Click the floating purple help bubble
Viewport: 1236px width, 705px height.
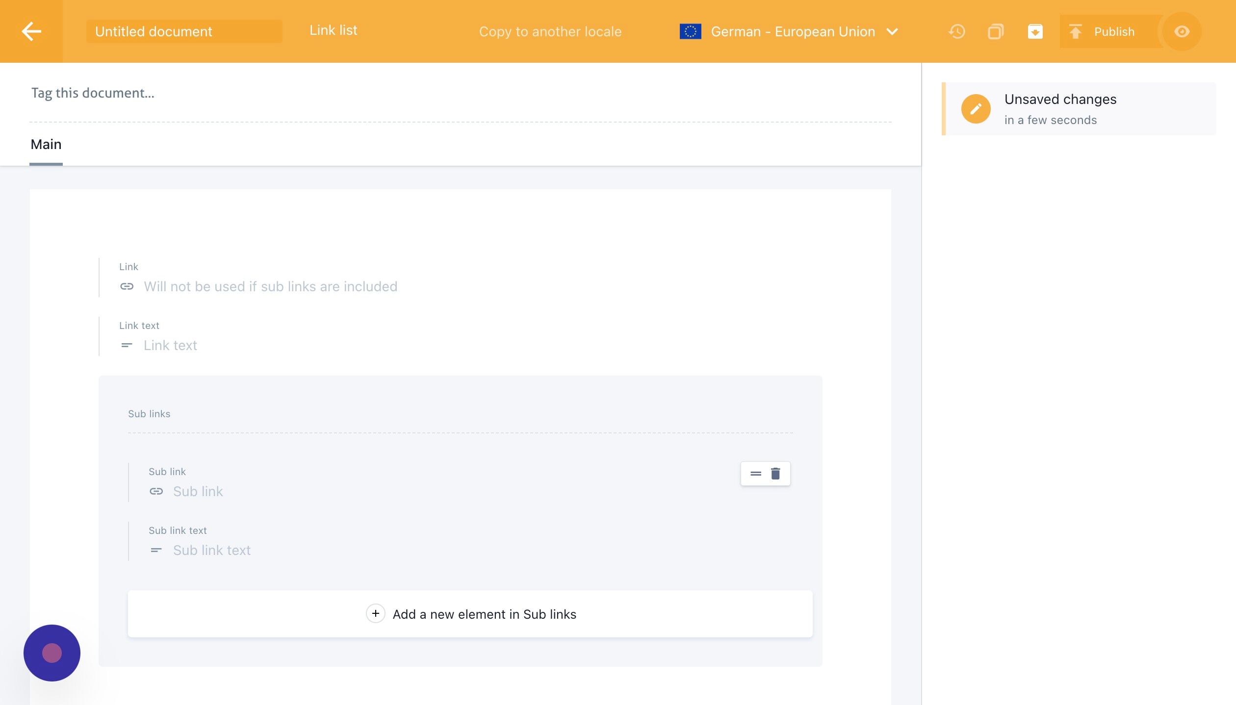[x=52, y=653]
